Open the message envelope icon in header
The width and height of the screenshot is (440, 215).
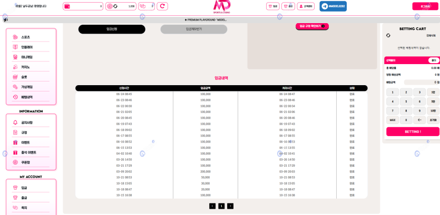pyautogui.click(x=143, y=6)
